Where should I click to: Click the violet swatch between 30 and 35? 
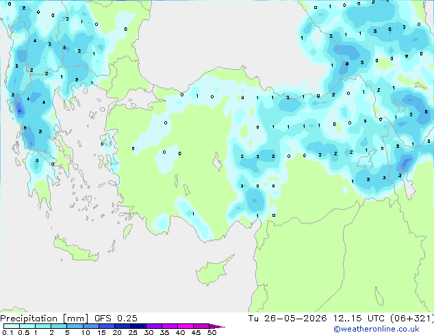(153, 326)
